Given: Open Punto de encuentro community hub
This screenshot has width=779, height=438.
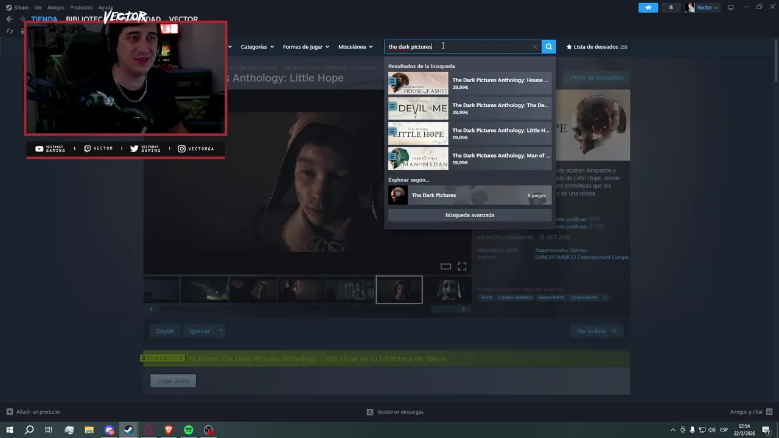Looking at the screenshot, I should (x=596, y=77).
